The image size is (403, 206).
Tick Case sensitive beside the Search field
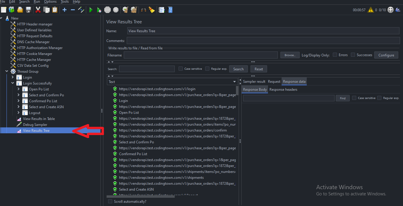click(x=181, y=69)
